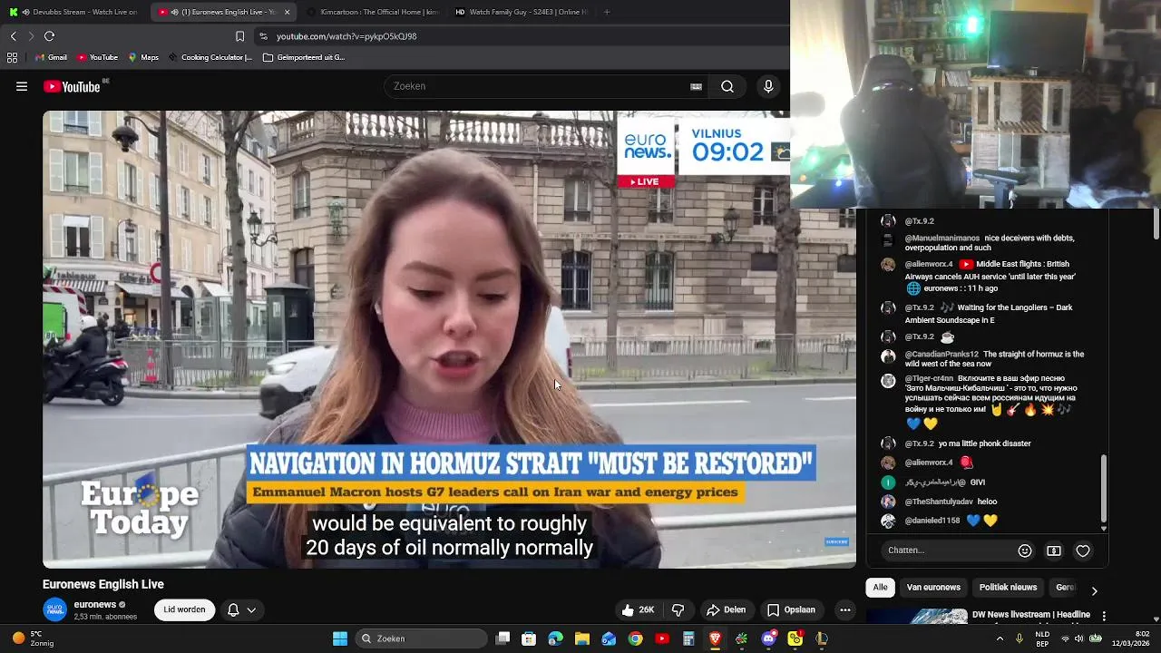Dislike the Euronews live video
1161x653 pixels.
pos(678,609)
